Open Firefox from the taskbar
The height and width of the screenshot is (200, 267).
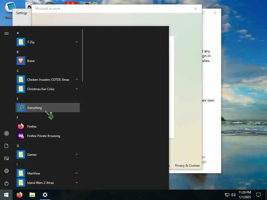20,195
